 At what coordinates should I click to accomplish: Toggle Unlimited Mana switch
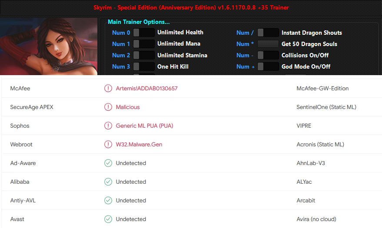tap(144, 44)
